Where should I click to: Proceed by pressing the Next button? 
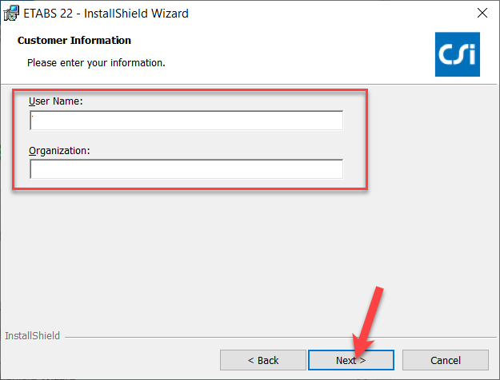click(x=350, y=360)
